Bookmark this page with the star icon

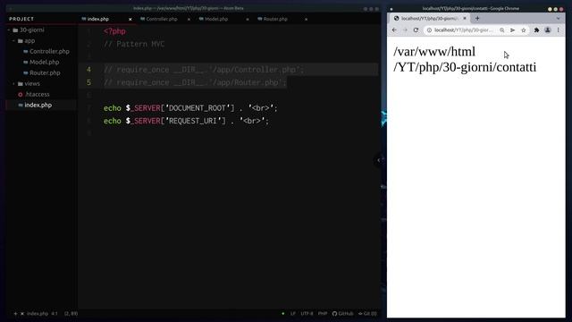[x=524, y=30]
